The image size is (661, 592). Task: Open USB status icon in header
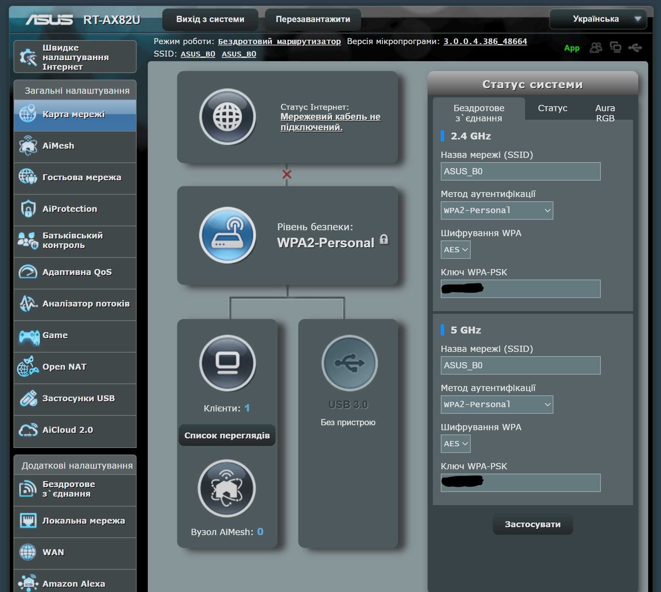tap(635, 48)
